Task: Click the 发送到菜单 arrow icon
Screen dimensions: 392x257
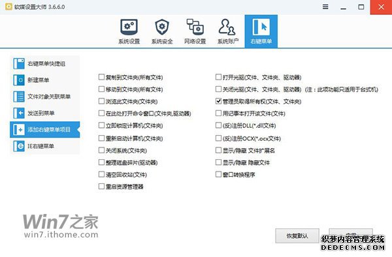Action: point(19,113)
